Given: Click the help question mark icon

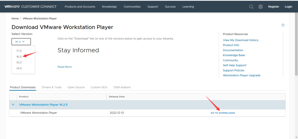Looking at the screenshot, I should coord(283,25).
